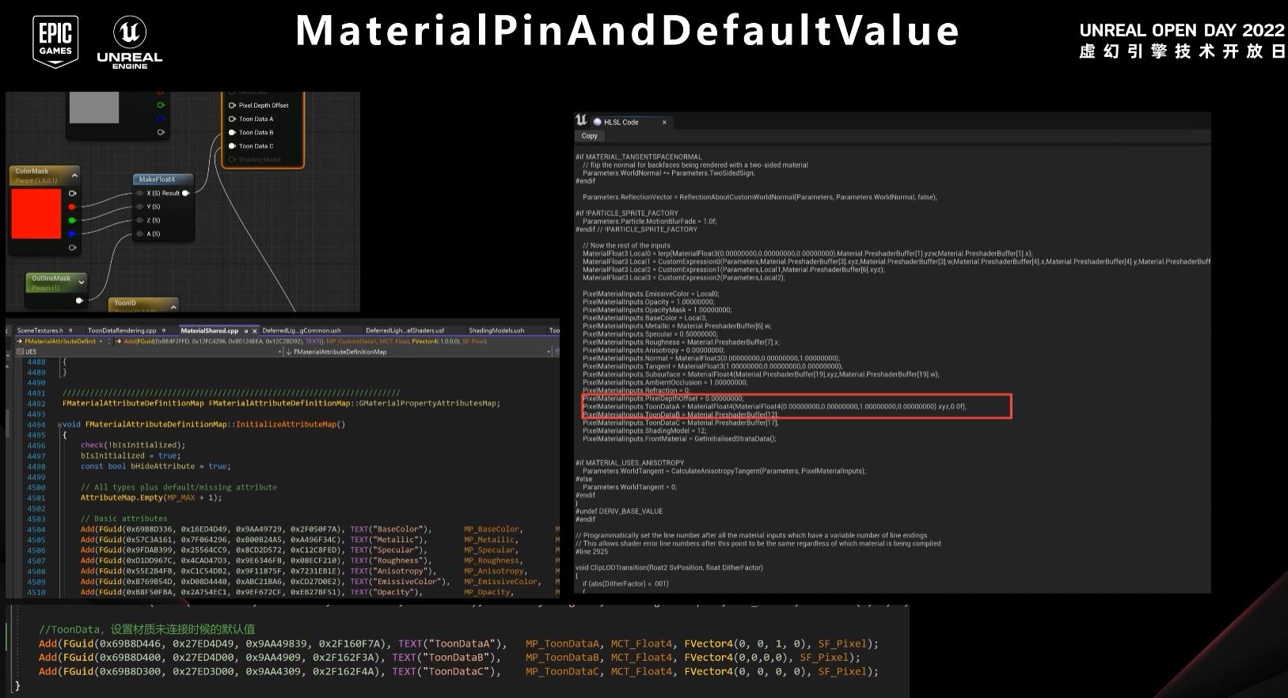The image size is (1288, 698).
Task: Open the FMaterialAttributeDefinit scope dropdown
Action: [101, 341]
